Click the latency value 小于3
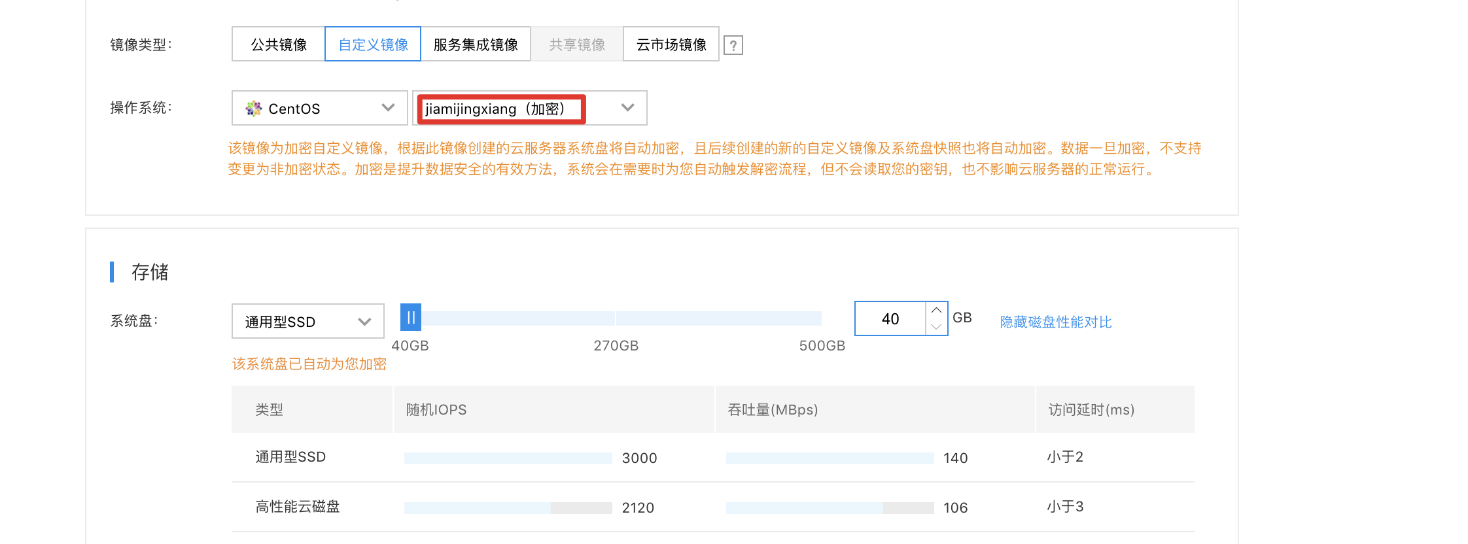 [1065, 506]
